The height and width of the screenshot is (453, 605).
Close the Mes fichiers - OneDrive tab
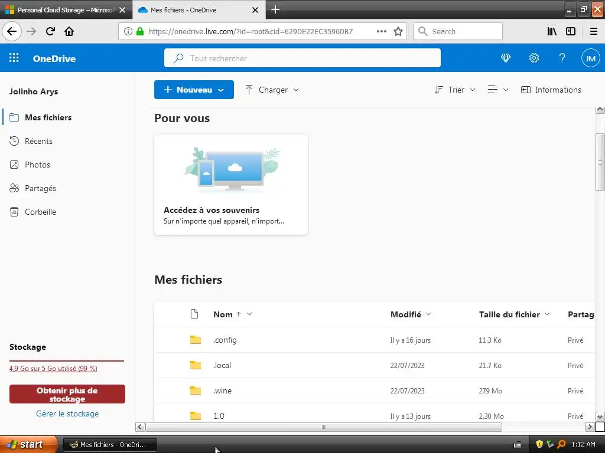coord(255,10)
